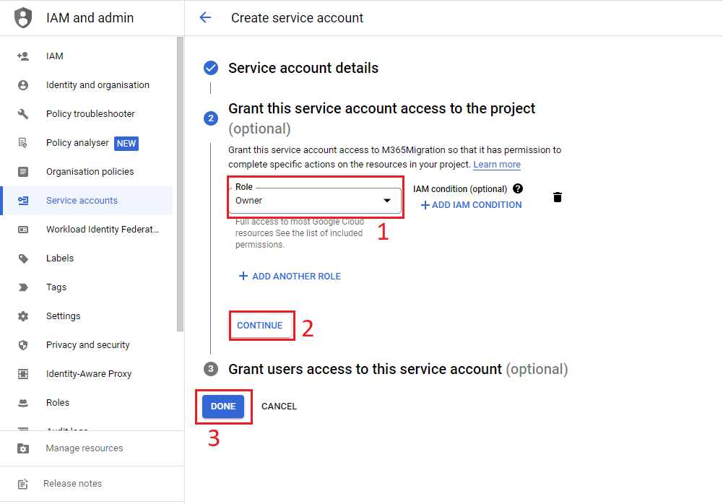Click the Labels tag icon
723x504 pixels.
pyautogui.click(x=23, y=258)
